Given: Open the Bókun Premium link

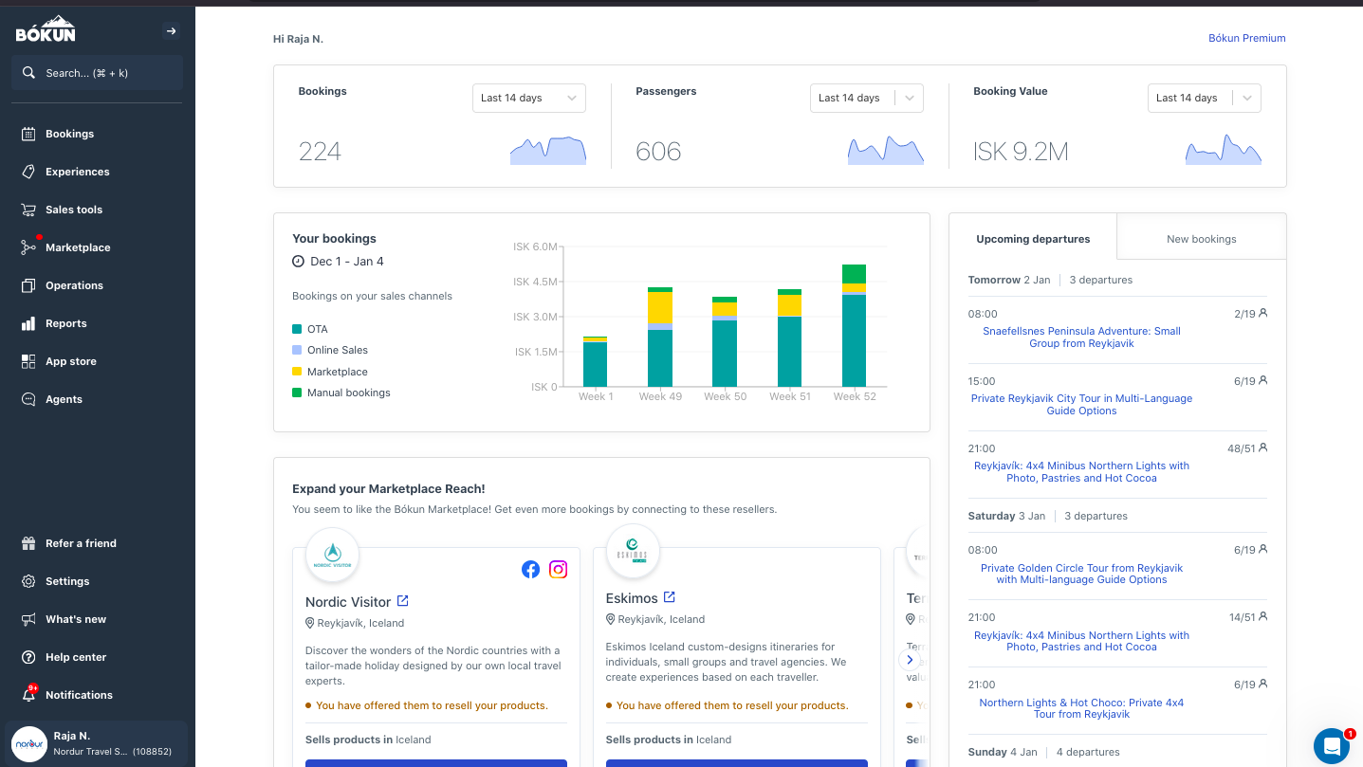Looking at the screenshot, I should [1246, 39].
